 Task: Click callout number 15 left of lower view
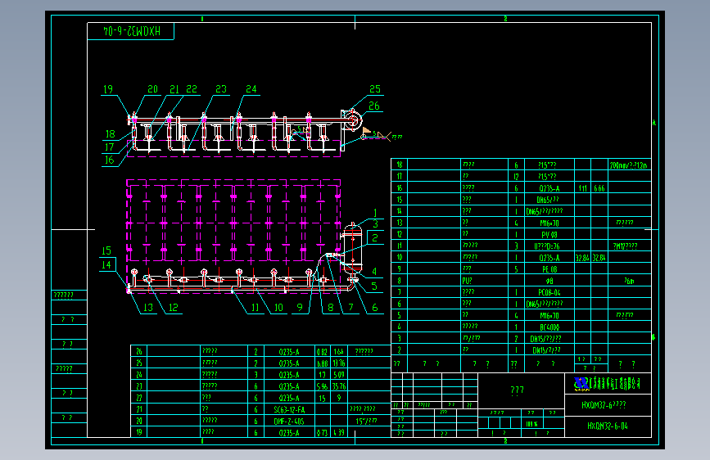point(106,250)
